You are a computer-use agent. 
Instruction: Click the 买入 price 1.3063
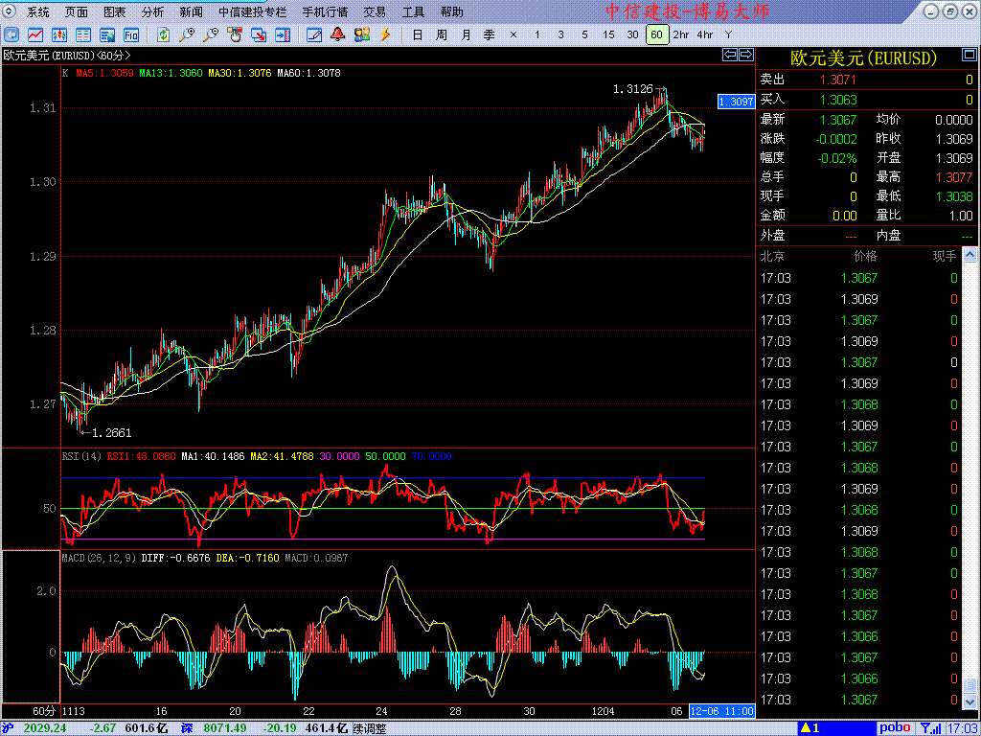point(838,100)
